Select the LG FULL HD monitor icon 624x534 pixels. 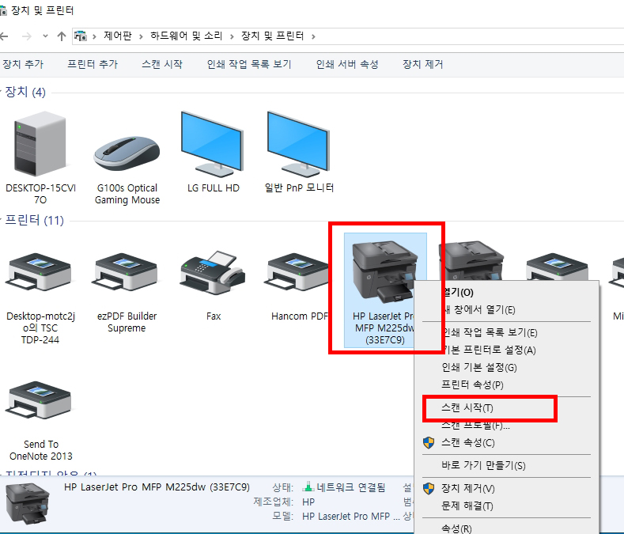(212, 144)
